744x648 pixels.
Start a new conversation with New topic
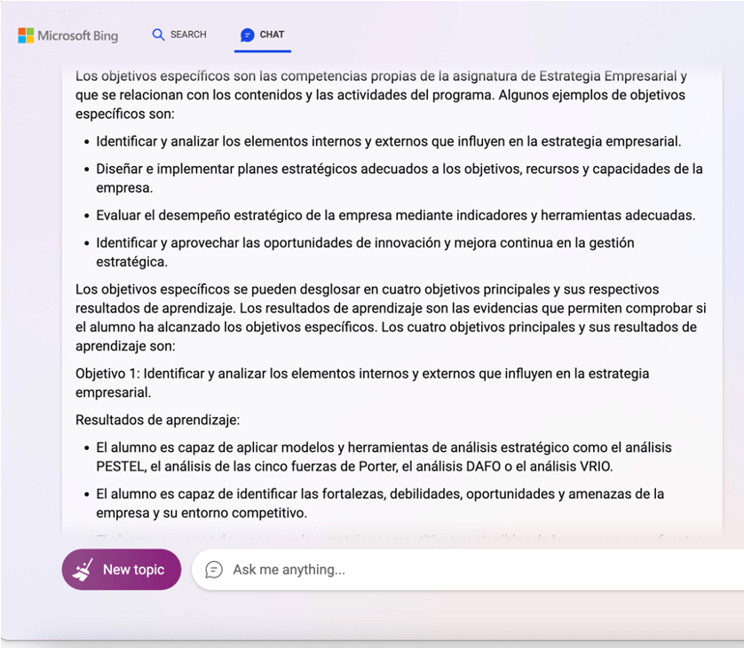click(x=122, y=570)
